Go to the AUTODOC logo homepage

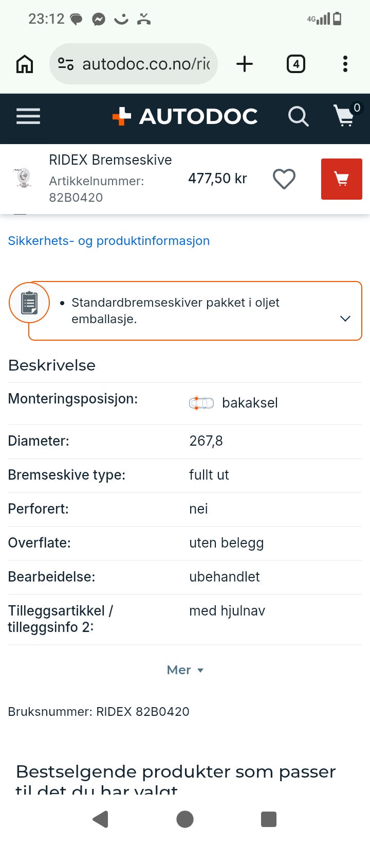coord(185,117)
